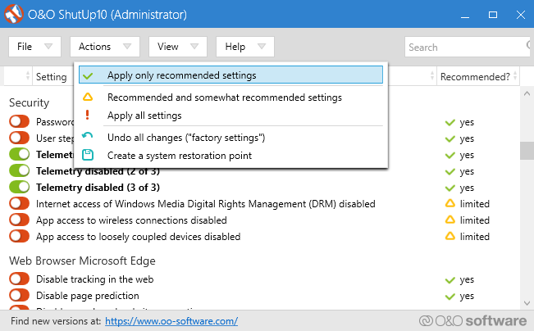This screenshot has height=331, width=534.
Task: Choose Apply all settings
Action: [x=230, y=116]
